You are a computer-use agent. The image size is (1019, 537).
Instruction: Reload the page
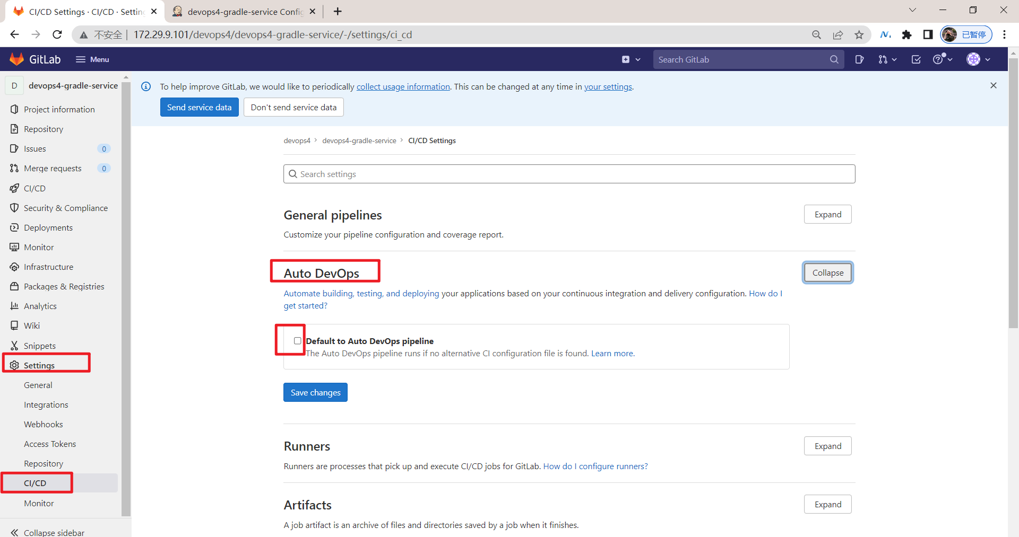point(57,34)
